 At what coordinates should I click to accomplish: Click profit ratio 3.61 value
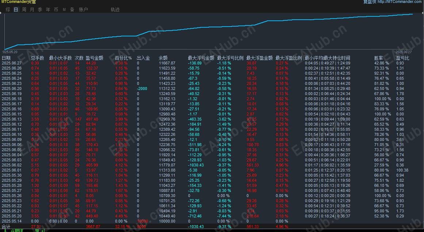pyautogui.click(x=400, y=139)
